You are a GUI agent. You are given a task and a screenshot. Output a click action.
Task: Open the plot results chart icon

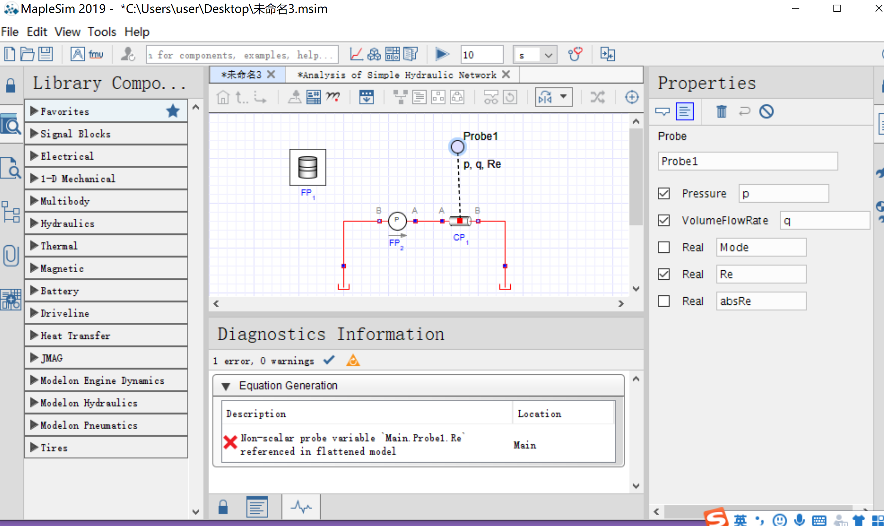click(356, 55)
